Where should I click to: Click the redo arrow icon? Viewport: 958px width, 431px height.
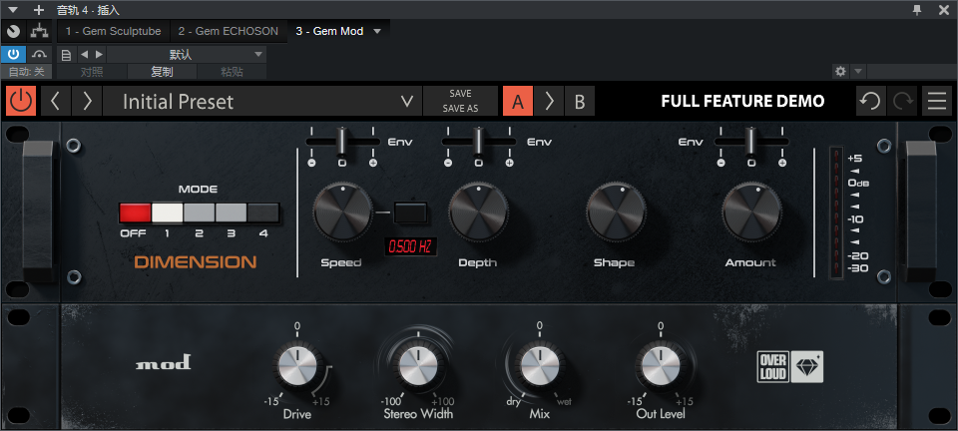coord(902,101)
